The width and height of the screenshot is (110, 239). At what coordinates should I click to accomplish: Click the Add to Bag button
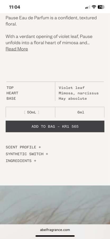pos(55,126)
